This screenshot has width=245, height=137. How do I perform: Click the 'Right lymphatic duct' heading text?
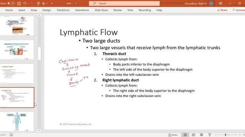click(x=121, y=80)
